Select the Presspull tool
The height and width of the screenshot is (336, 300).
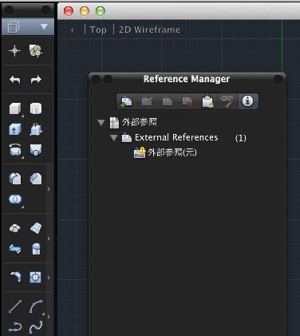click(x=36, y=129)
